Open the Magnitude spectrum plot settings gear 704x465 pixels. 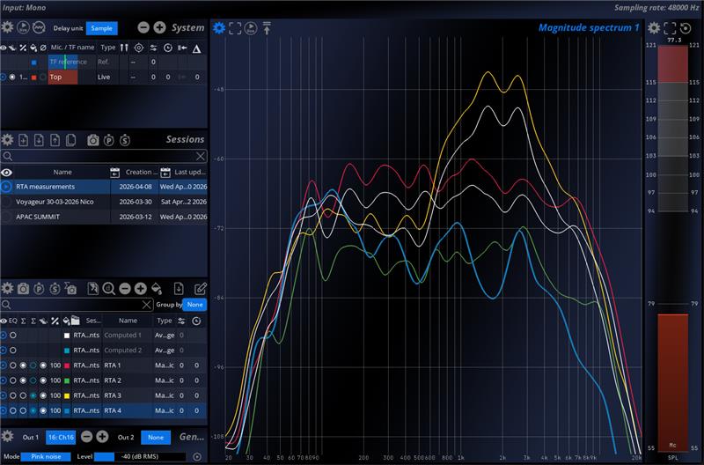pyautogui.click(x=219, y=27)
